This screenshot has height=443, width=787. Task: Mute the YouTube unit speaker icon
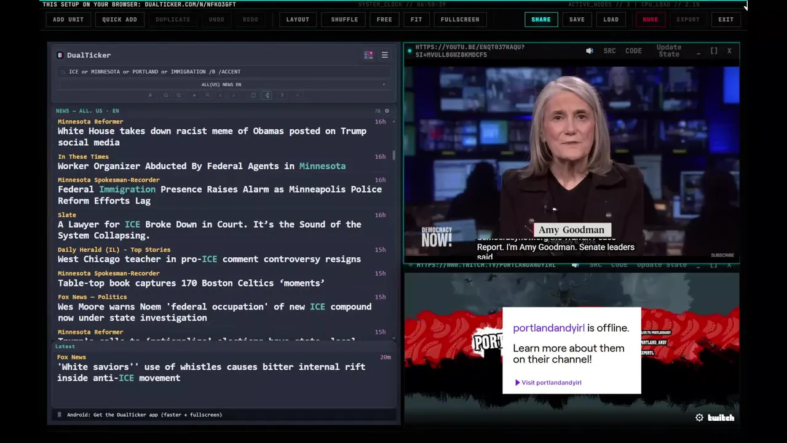tap(590, 51)
